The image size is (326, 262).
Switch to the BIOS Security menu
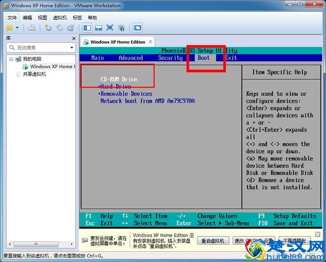click(x=170, y=57)
